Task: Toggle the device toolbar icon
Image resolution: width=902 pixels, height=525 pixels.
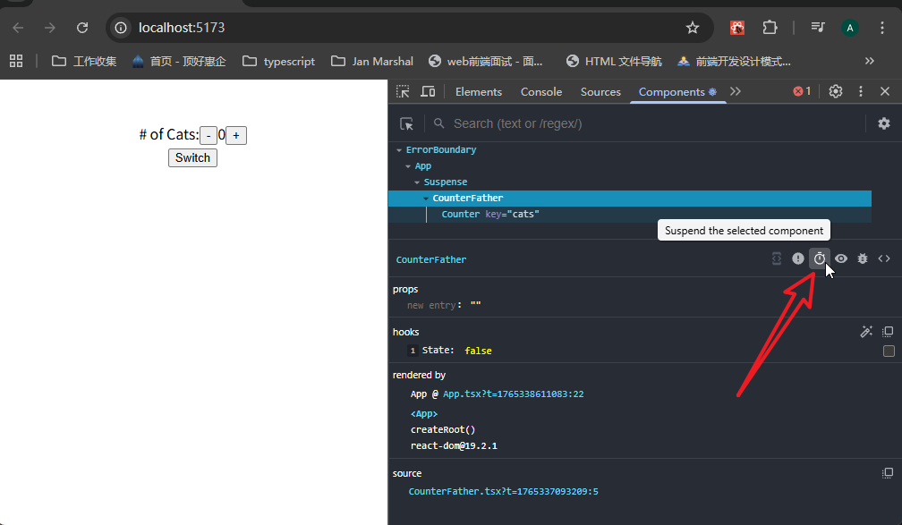Action: pos(428,91)
